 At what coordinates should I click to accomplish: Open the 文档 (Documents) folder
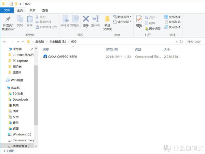pos(14,117)
